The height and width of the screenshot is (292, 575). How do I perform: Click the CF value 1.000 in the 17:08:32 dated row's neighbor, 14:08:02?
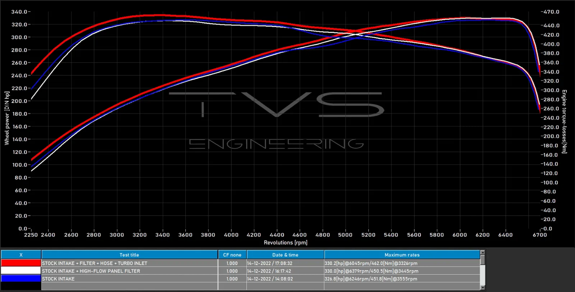tap(232, 279)
